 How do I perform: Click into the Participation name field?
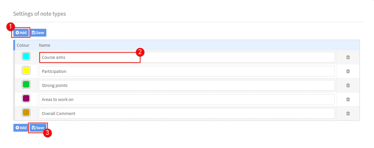[187, 71]
